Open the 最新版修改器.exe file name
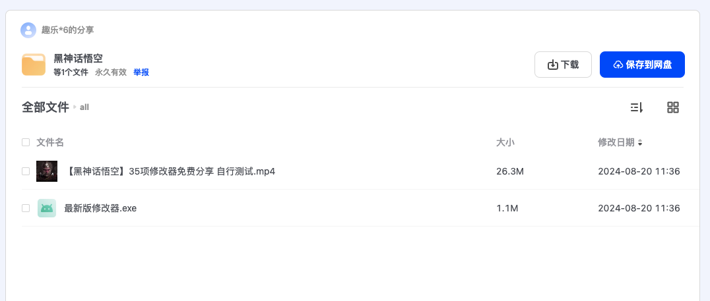Image resolution: width=710 pixels, height=301 pixels. (x=100, y=208)
